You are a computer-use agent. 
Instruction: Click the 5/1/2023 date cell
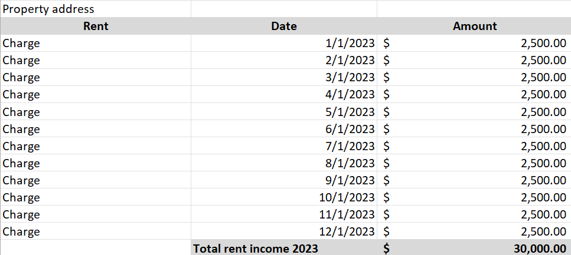tap(284, 111)
